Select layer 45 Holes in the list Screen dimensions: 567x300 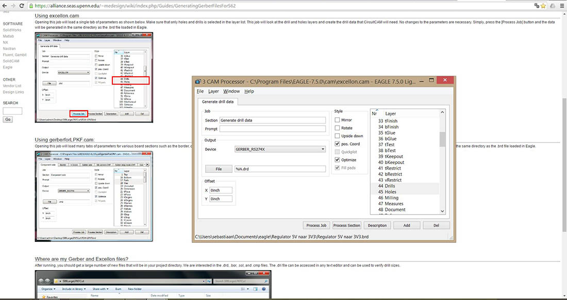coord(405,192)
